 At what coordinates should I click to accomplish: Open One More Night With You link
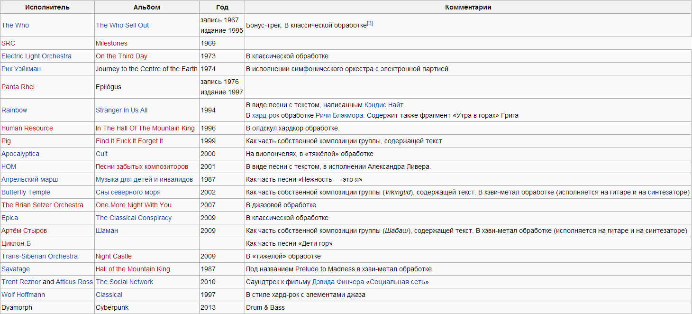pyautogui.click(x=134, y=205)
